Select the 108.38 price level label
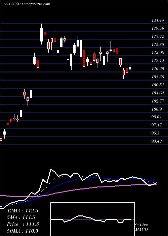Viewport: 168px width, 236px height. pyautogui.click(x=158, y=77)
